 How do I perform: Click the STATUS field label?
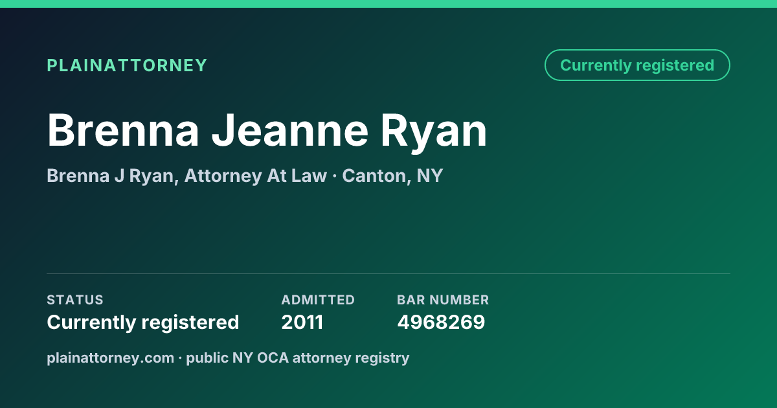pos(75,300)
